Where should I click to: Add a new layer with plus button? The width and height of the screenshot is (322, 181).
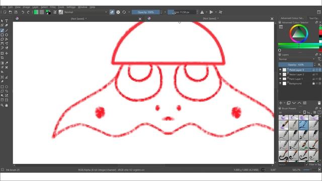click(x=281, y=103)
